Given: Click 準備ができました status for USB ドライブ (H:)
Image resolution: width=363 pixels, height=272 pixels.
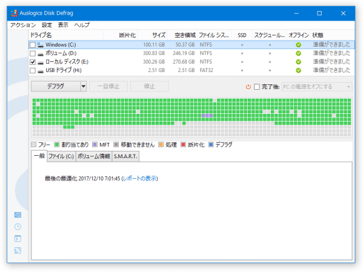Looking at the screenshot, I should point(332,70).
